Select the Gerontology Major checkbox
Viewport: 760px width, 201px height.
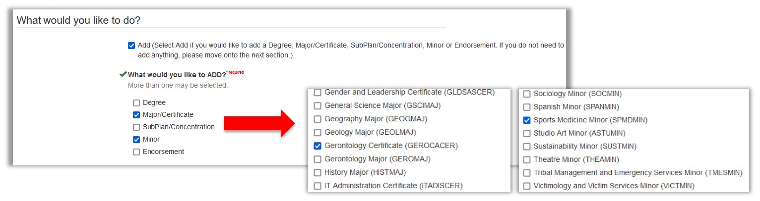click(317, 159)
